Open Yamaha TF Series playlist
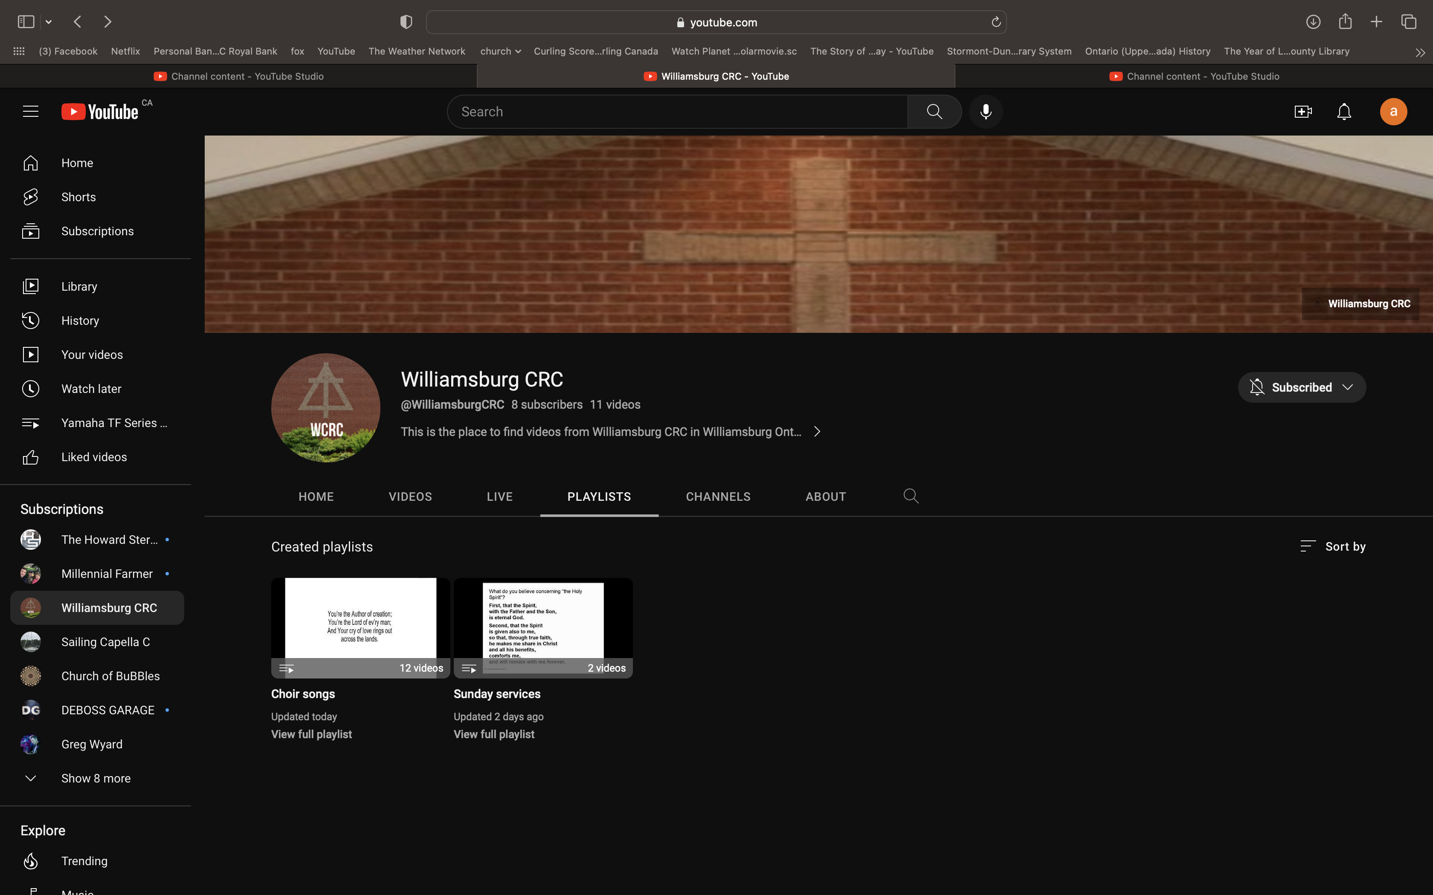Screen dimensions: 1433x895 (x=97, y=423)
